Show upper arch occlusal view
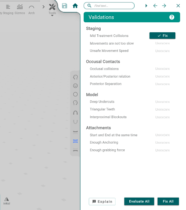The height and width of the screenshot is (210, 186). (x=75, y=113)
